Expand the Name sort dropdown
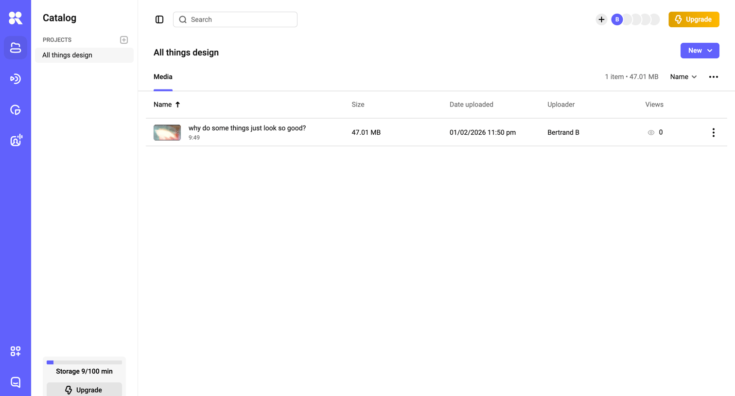This screenshot has width=735, height=396. point(683,77)
